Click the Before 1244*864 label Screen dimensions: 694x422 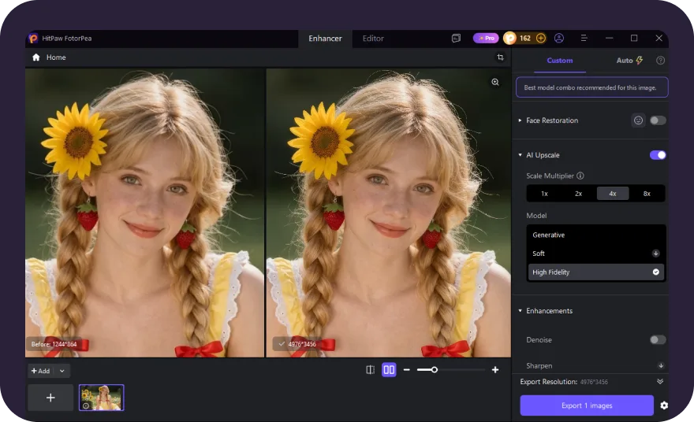tap(54, 344)
